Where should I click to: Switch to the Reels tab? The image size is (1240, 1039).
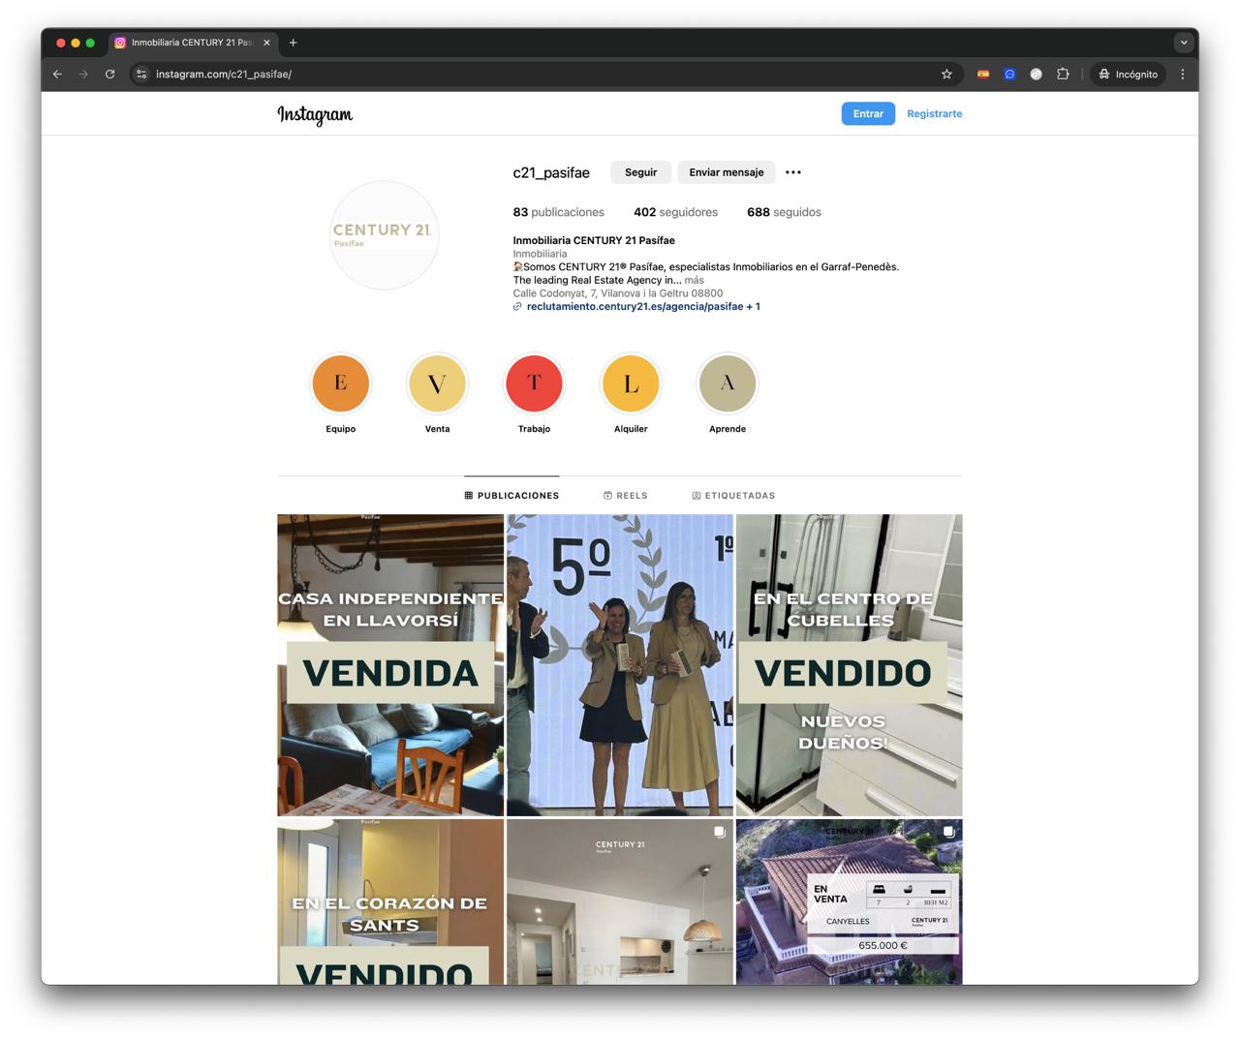click(625, 495)
